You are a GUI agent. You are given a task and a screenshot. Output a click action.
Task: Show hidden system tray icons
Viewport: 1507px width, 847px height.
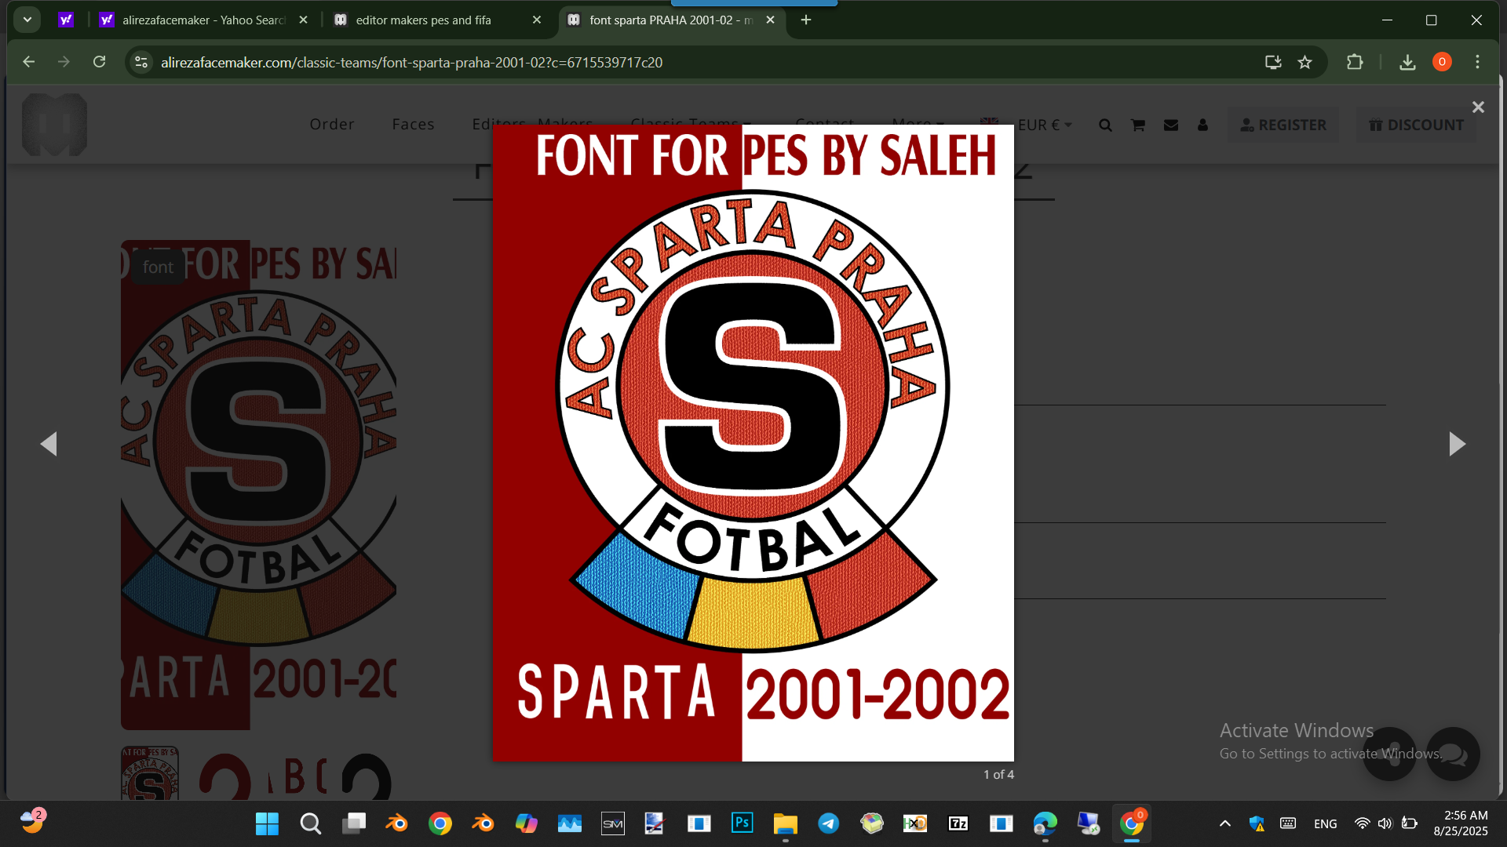click(x=1224, y=823)
